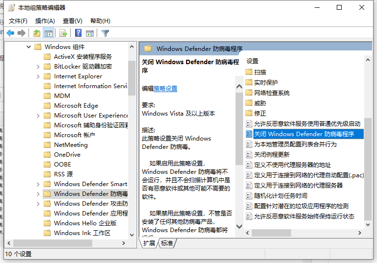This screenshot has height=263, width=377.
Task: Click the up one level folder icon
Action: tap(37, 33)
